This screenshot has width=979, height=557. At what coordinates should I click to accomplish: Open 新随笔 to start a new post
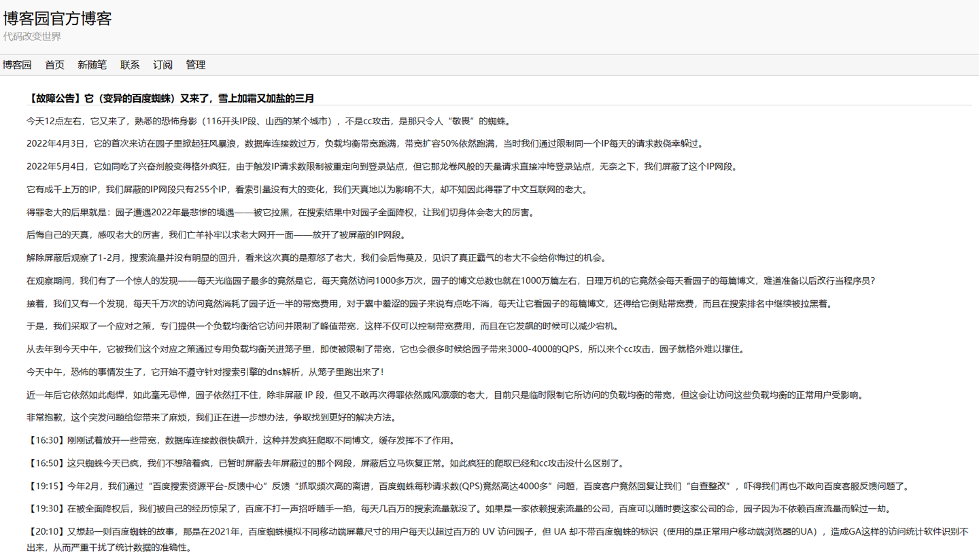pos(90,65)
